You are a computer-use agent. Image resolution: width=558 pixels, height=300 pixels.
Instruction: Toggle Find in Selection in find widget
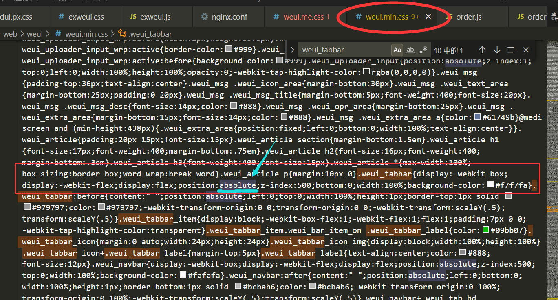pyautogui.click(x=512, y=50)
